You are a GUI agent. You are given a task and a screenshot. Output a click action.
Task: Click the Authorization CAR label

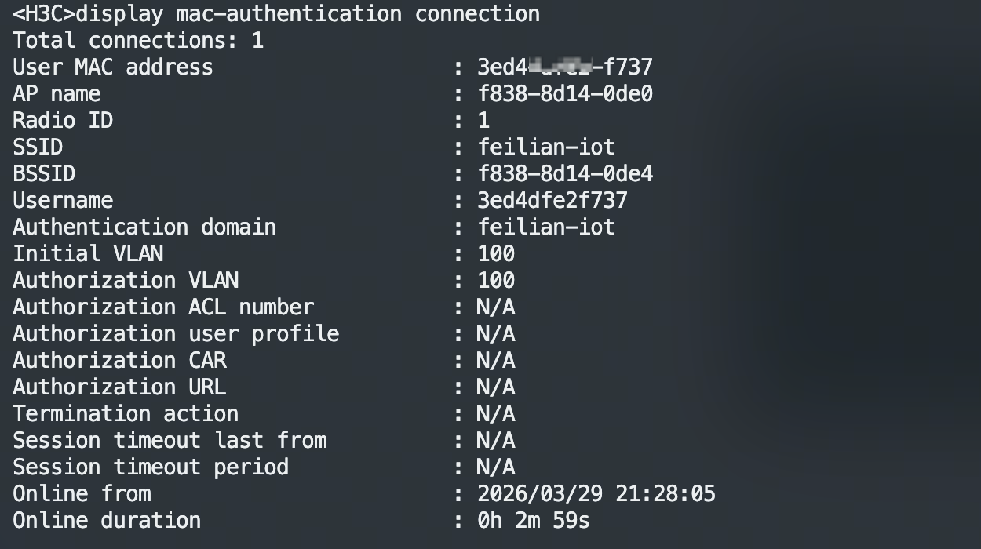coord(119,360)
